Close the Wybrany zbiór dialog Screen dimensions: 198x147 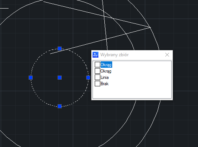pos(167,55)
